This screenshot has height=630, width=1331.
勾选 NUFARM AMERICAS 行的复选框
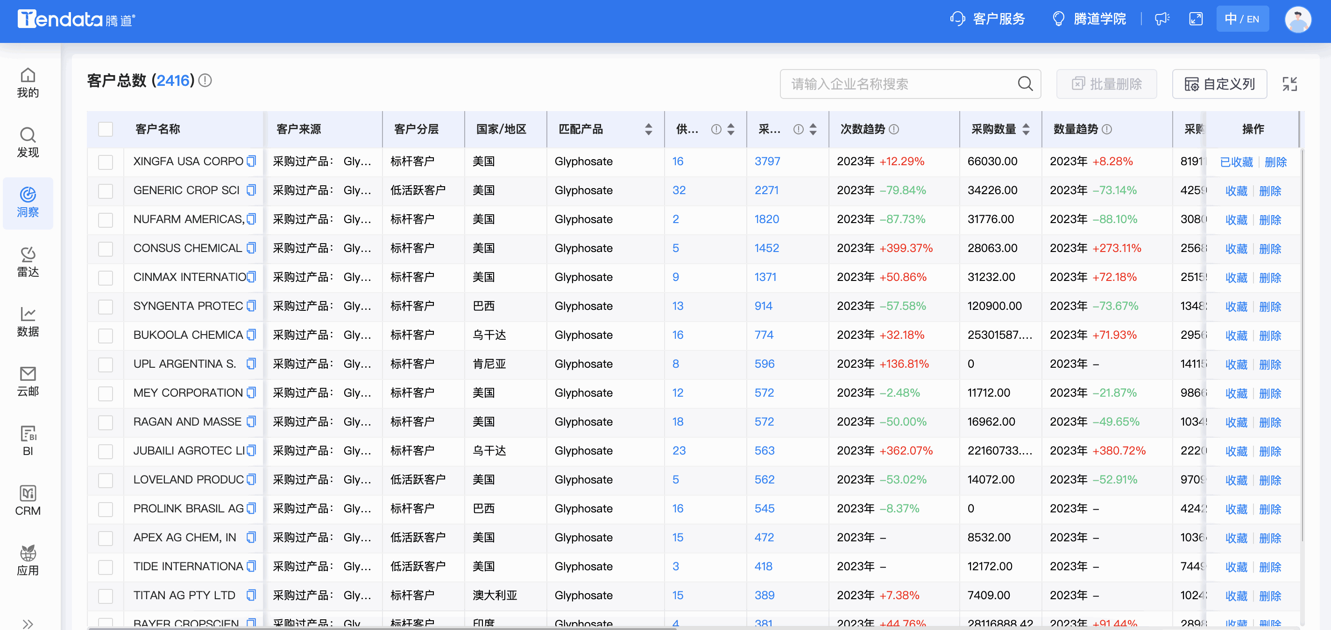106,219
